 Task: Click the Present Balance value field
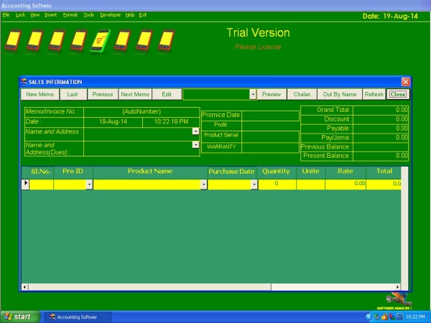tap(381, 156)
